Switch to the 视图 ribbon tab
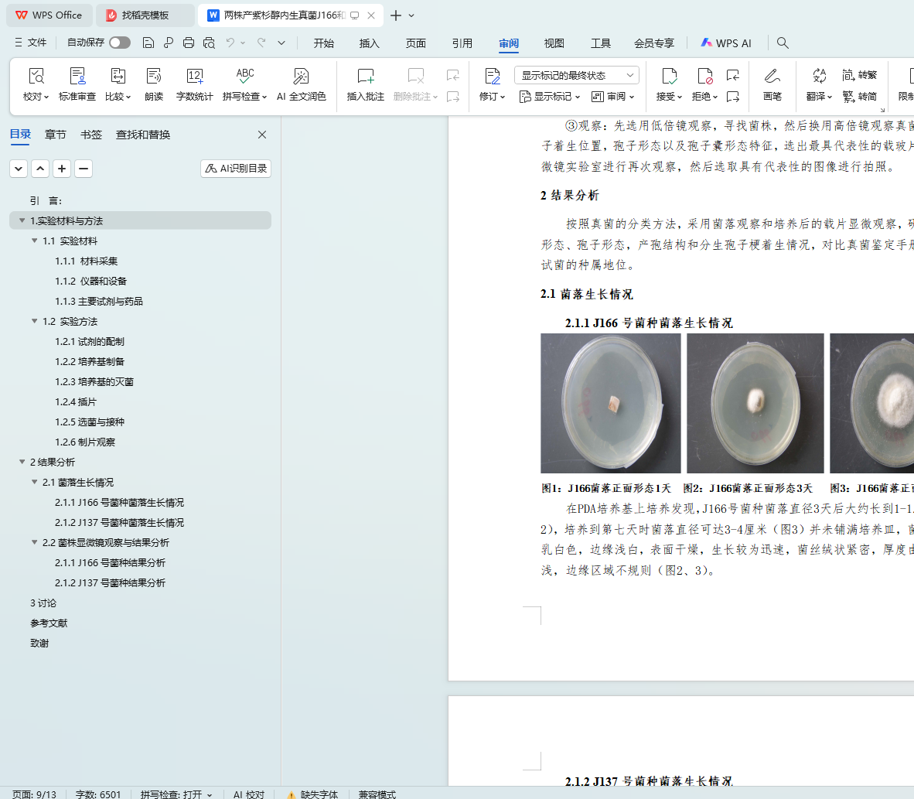Screen dimensions: 914x799 (x=554, y=43)
